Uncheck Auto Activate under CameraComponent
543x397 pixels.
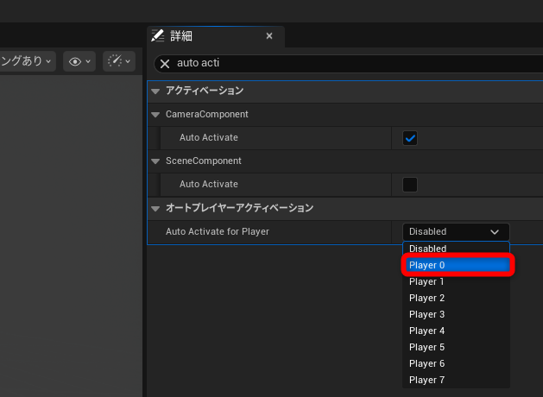coord(410,138)
